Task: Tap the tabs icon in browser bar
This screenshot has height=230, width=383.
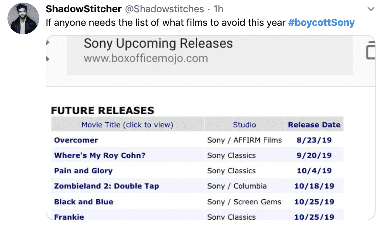Action: (x=371, y=50)
